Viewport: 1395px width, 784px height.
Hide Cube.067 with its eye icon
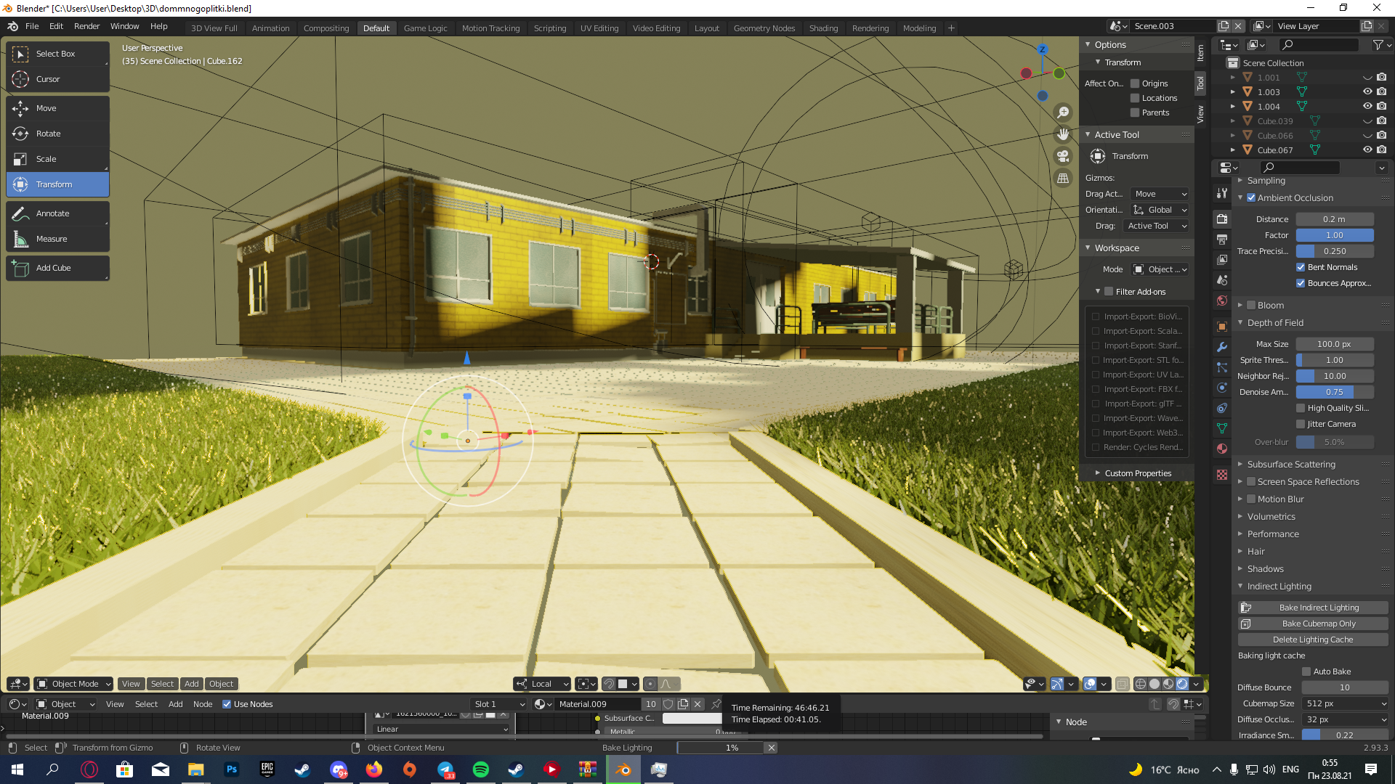(1367, 150)
